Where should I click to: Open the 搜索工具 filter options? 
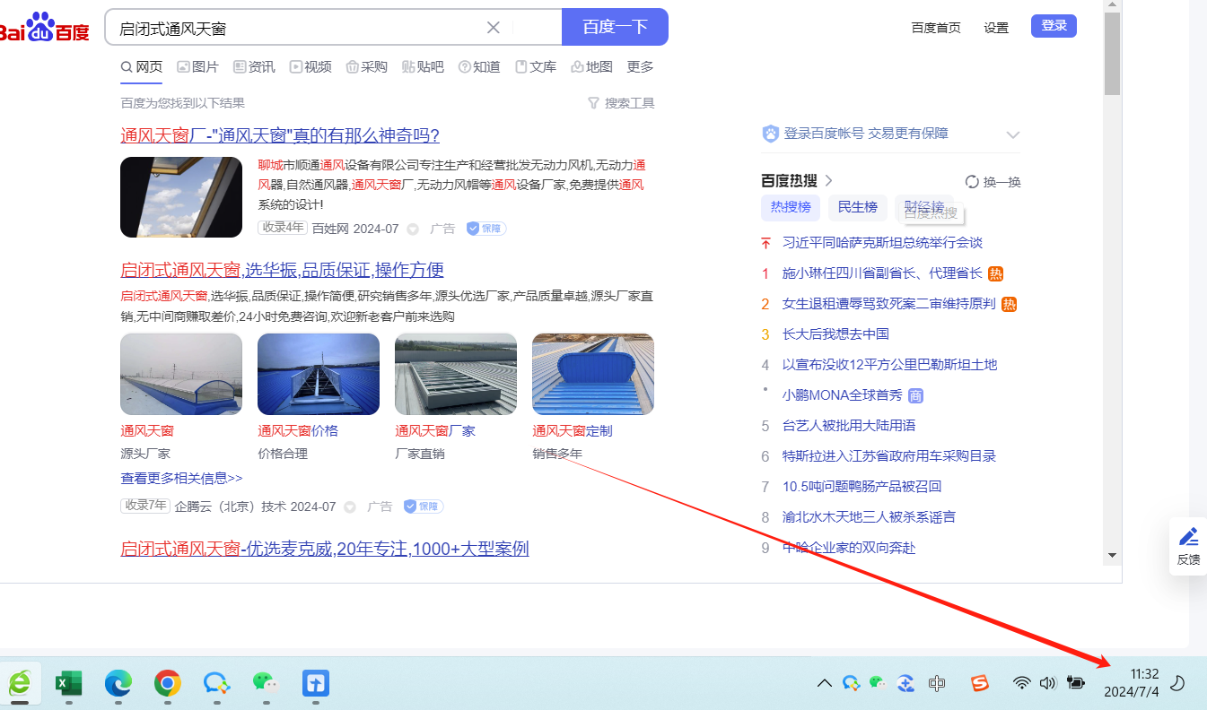(x=621, y=103)
